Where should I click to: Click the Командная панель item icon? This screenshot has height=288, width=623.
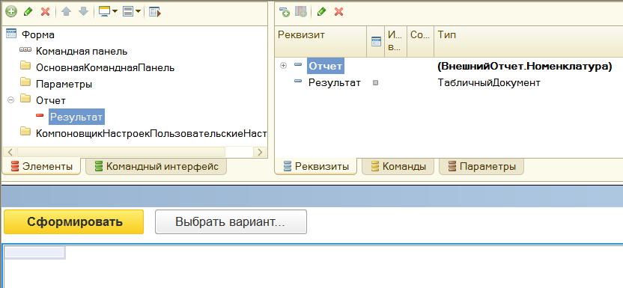(25, 50)
